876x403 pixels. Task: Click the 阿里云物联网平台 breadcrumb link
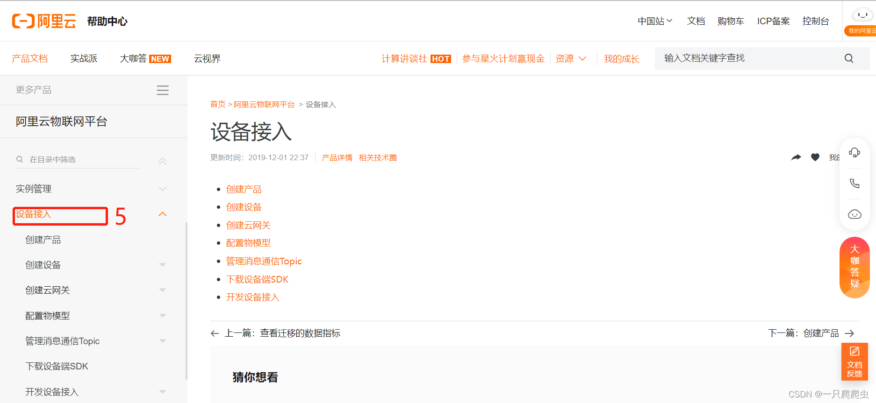[x=264, y=104]
